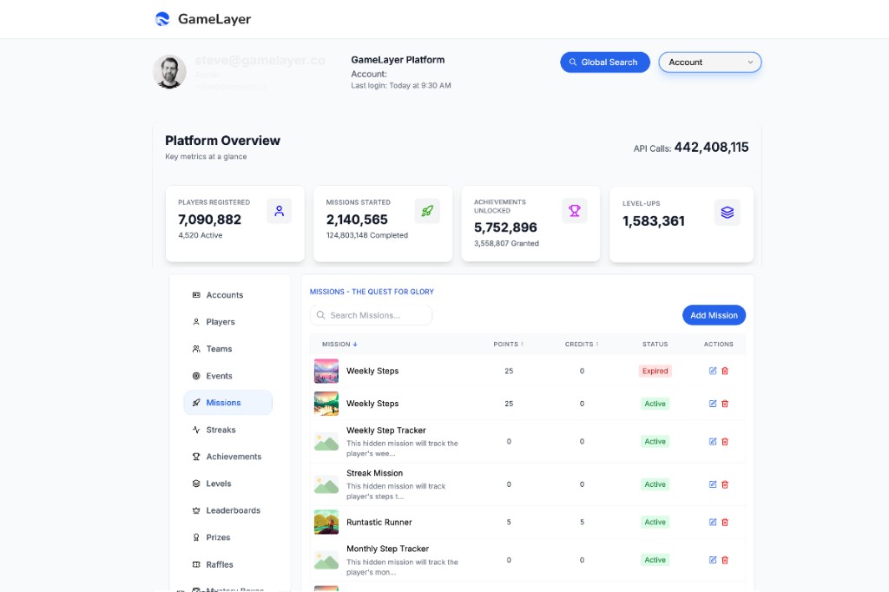Screen dimensions: 889x592
Task: Open the active Weekly Steps thumbnail
Action: (326, 404)
